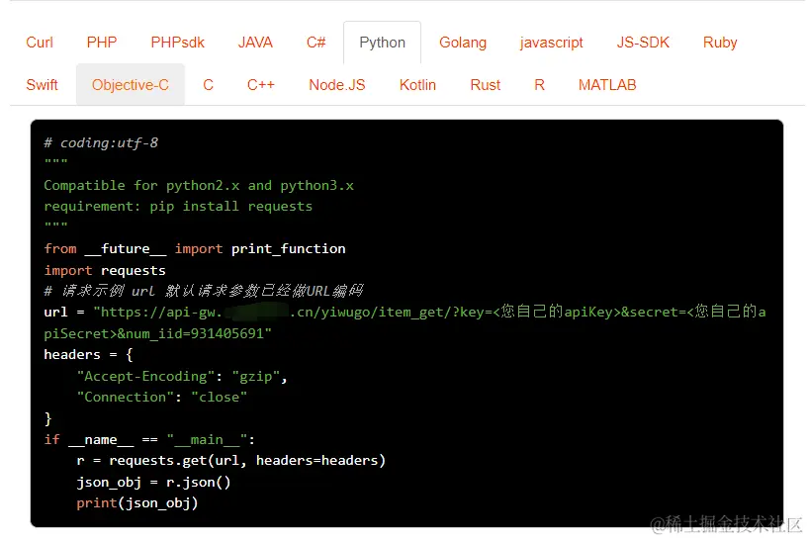
Task: Select the PHPsdk tab
Action: coord(177,43)
